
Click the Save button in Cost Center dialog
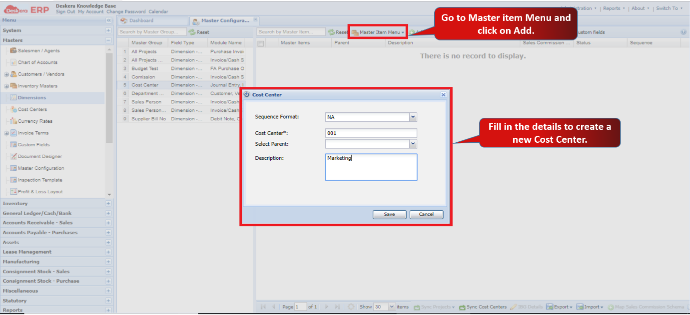click(x=389, y=214)
